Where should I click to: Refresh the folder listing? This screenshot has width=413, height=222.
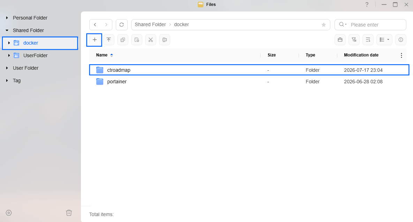[121, 25]
